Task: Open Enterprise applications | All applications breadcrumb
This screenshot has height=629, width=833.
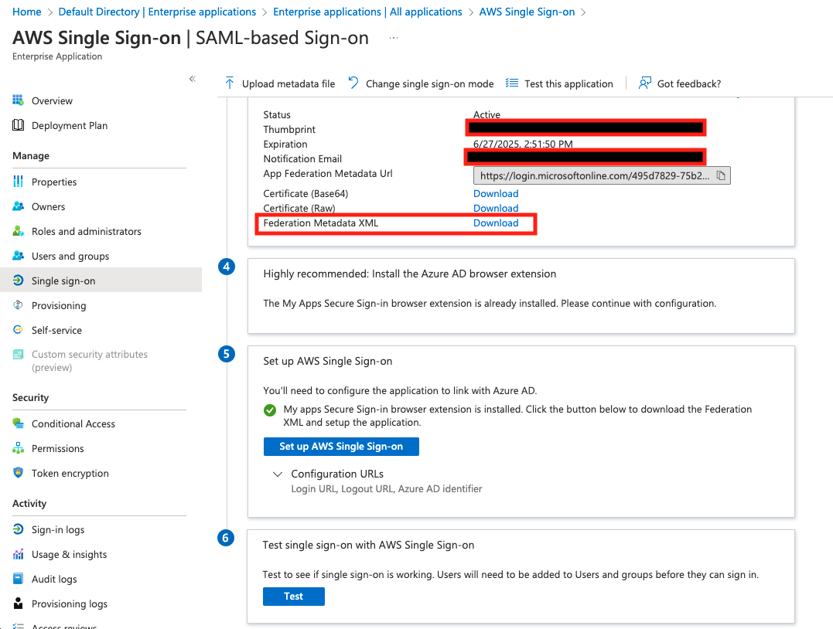Action: [367, 12]
